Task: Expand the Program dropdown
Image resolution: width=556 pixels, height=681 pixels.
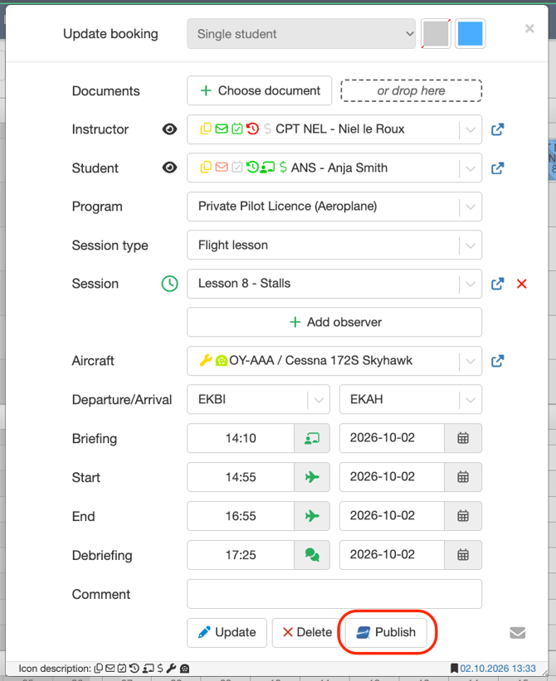Action: click(x=471, y=207)
